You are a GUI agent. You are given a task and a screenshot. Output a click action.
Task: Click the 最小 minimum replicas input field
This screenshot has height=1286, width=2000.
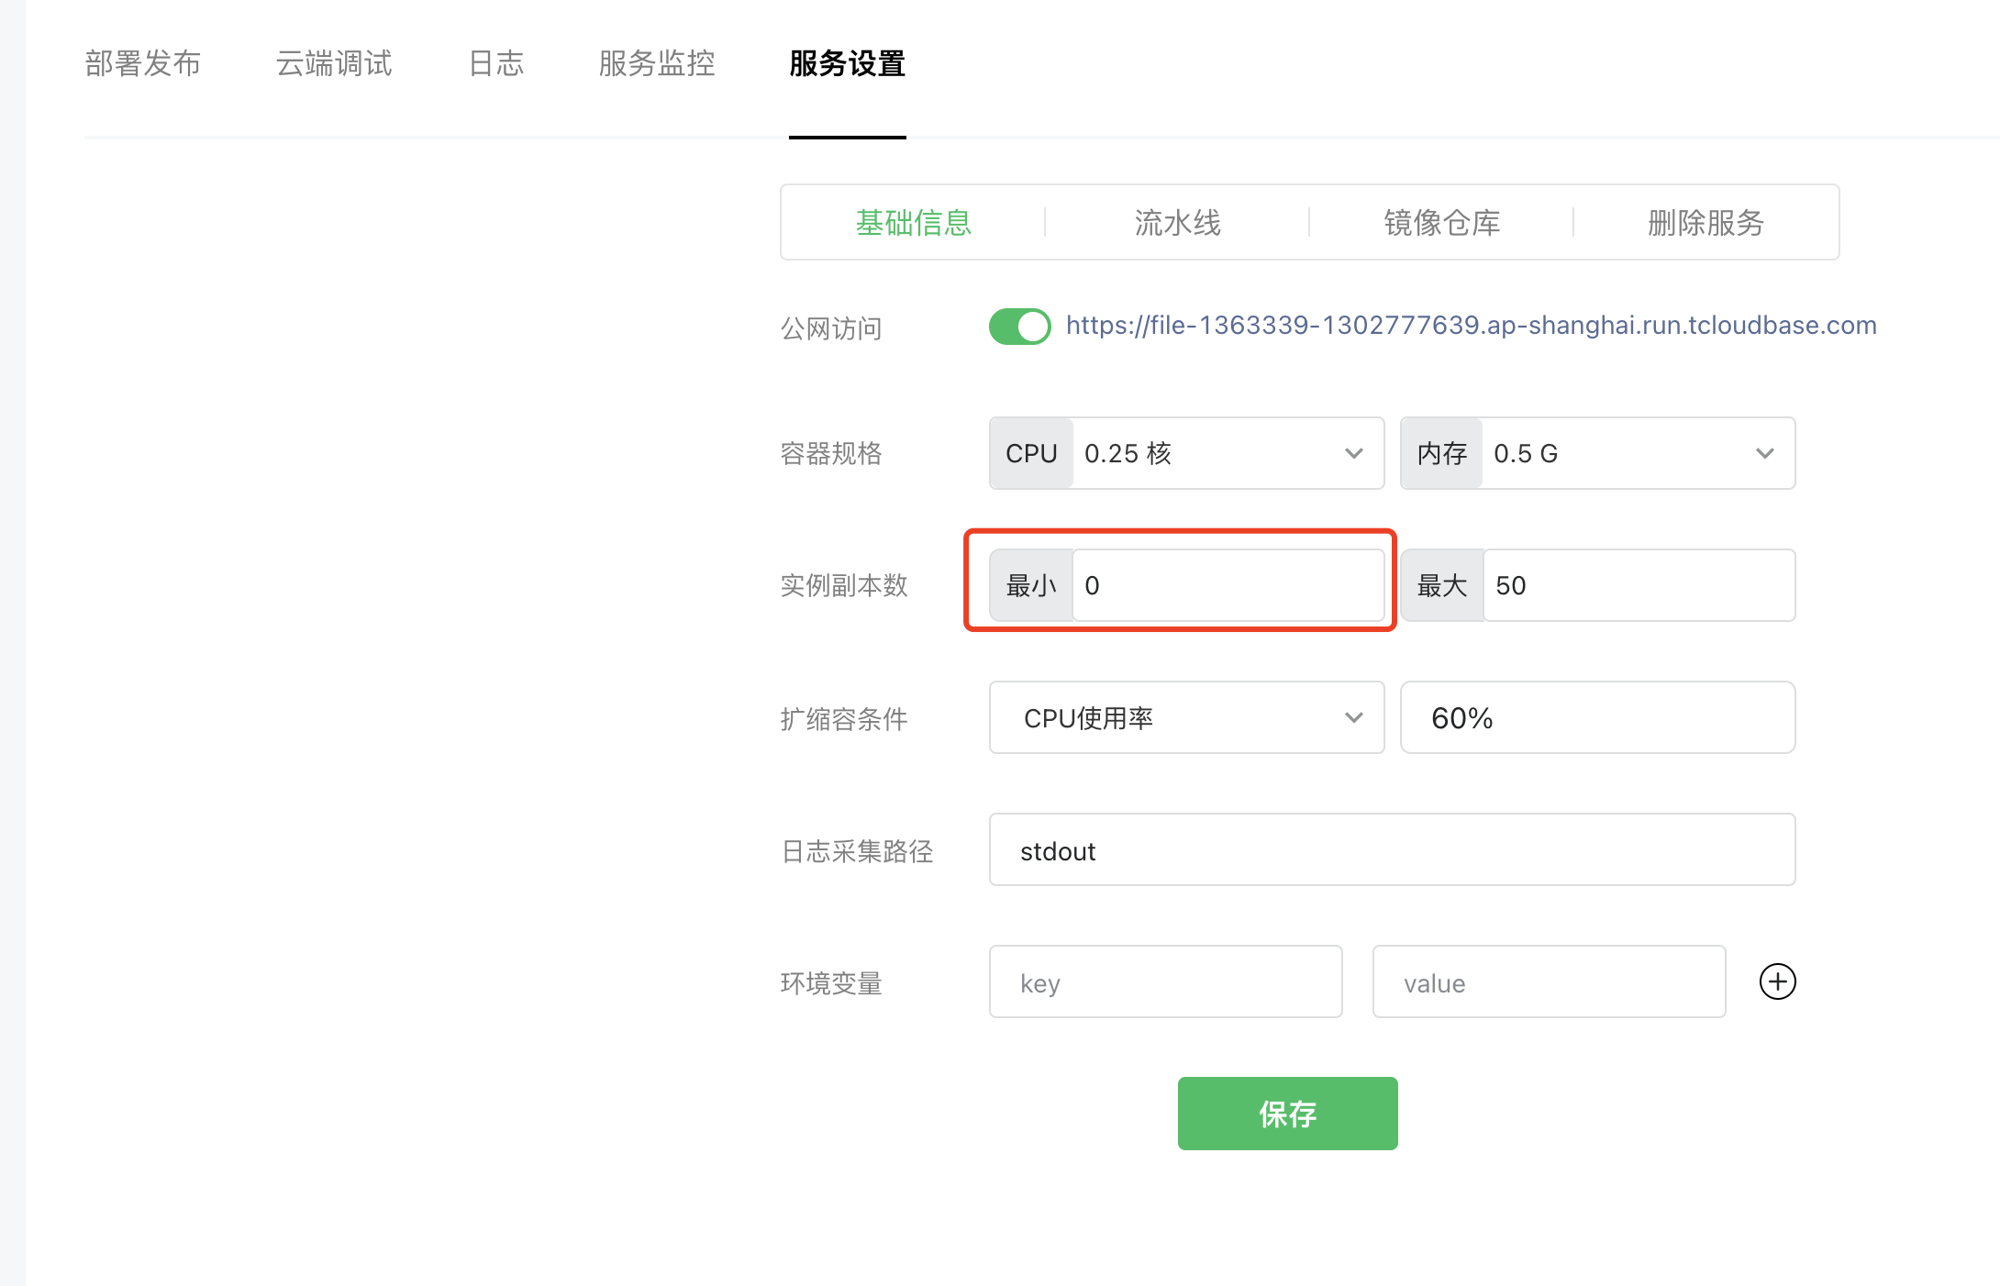click(x=1227, y=585)
